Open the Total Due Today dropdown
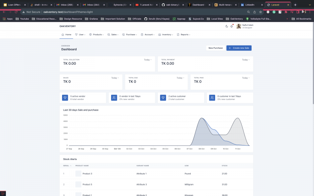Screen dimensions: 314x196 (x=180, y=78)
